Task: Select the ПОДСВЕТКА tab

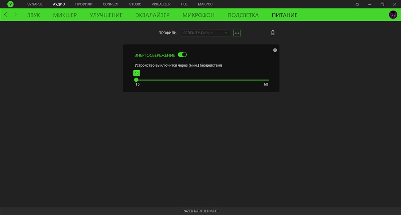Action: (243, 15)
